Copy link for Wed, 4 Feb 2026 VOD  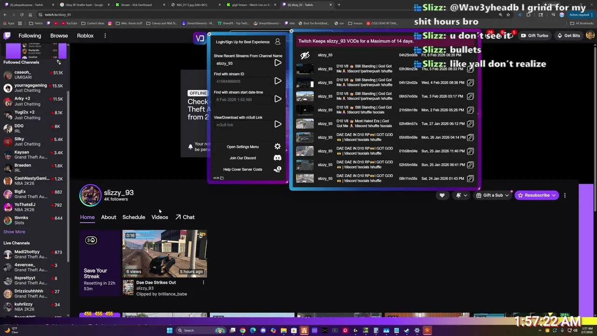(470, 83)
